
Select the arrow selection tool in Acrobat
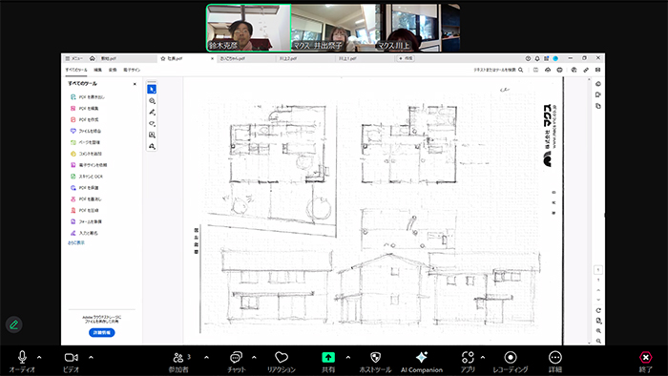pos(152,89)
